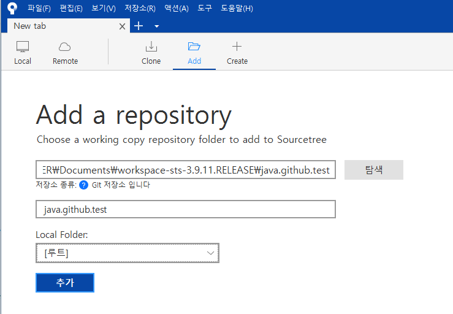Open the 도구 menu
This screenshot has width=453, height=314.
tap(205, 8)
